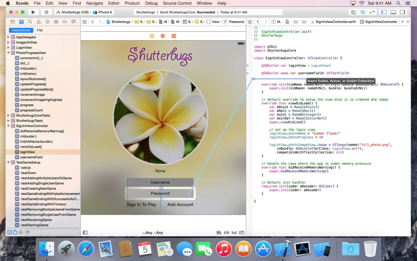Viewport: 417px width, 261px height.
Task: Click the Run button in the toolbar
Action: pos(33,12)
